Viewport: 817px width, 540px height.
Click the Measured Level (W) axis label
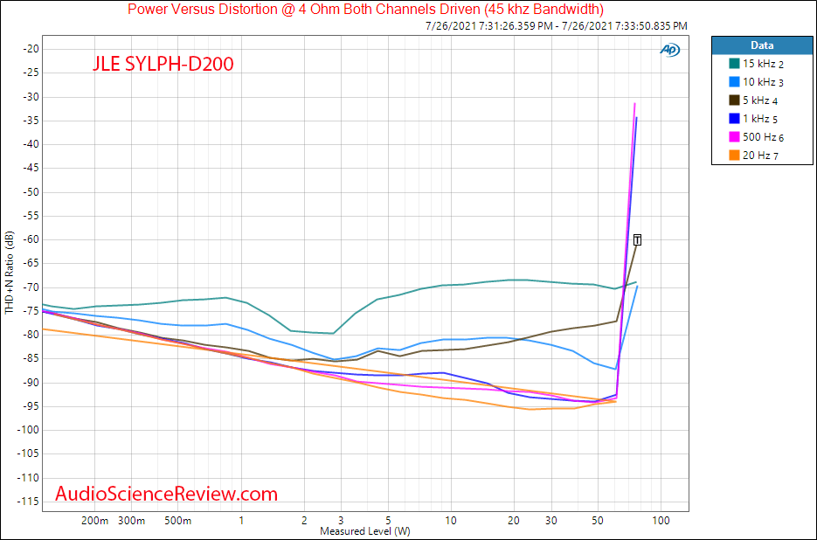(364, 531)
